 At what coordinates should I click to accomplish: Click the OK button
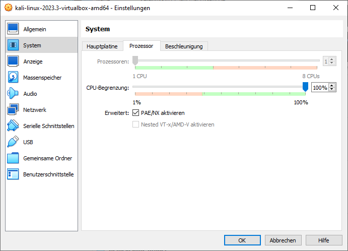pyautogui.click(x=242, y=240)
